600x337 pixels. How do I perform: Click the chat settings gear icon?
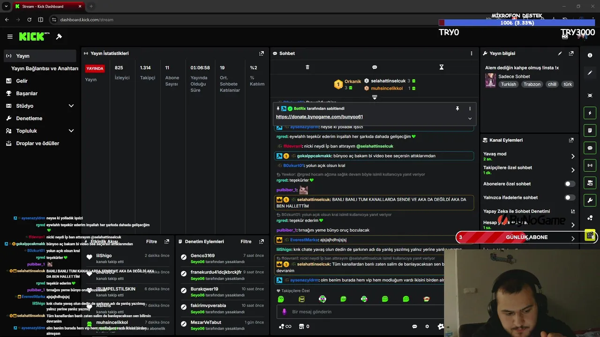[427, 327]
